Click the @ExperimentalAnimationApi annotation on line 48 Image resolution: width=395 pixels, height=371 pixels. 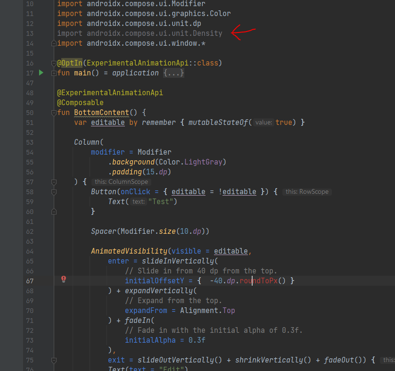pos(110,93)
